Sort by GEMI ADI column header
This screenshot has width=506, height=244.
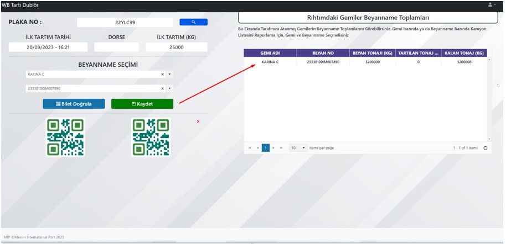(x=270, y=53)
